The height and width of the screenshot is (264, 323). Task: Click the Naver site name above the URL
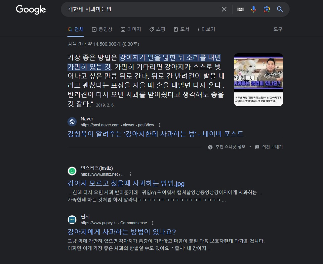coord(87,119)
